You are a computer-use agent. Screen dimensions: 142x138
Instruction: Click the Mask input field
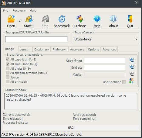pyautogui.click(x=104, y=75)
